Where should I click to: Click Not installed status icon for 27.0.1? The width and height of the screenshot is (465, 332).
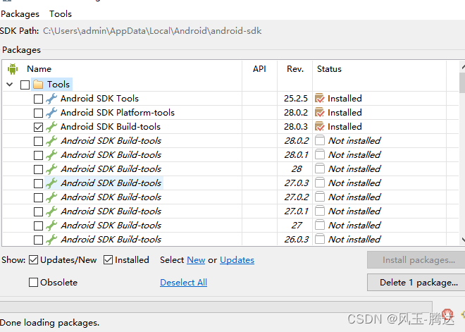pos(319,211)
